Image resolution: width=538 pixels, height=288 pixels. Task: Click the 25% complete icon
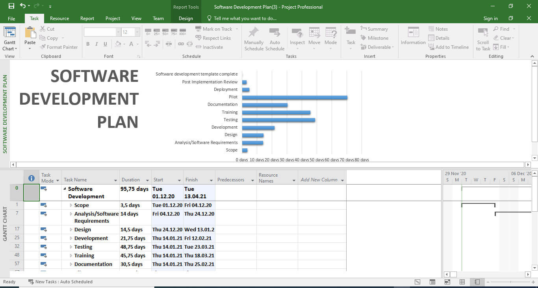pos(157,31)
